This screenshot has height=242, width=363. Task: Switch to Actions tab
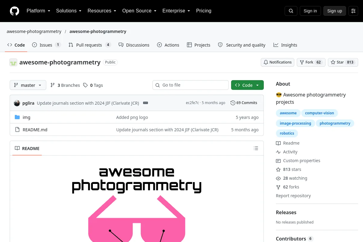(168, 45)
